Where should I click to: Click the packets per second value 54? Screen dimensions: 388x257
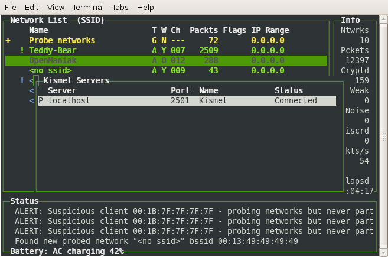[x=364, y=161]
